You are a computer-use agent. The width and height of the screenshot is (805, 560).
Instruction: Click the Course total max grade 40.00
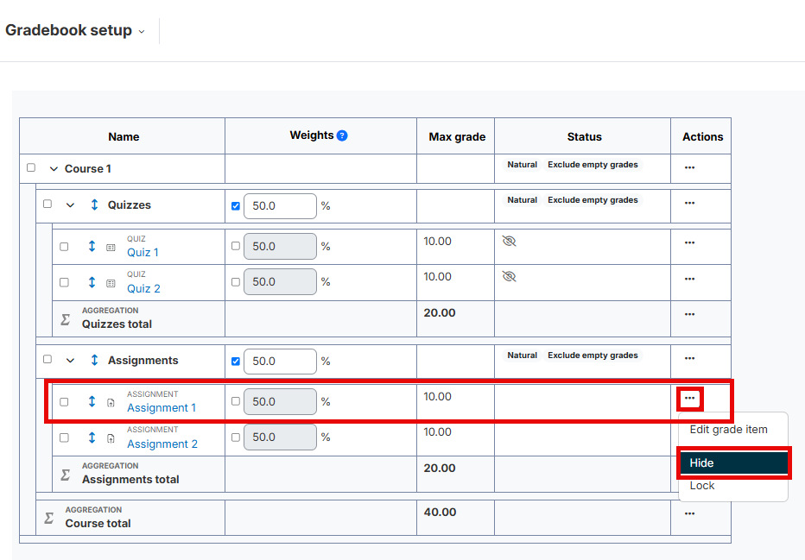[x=440, y=513]
